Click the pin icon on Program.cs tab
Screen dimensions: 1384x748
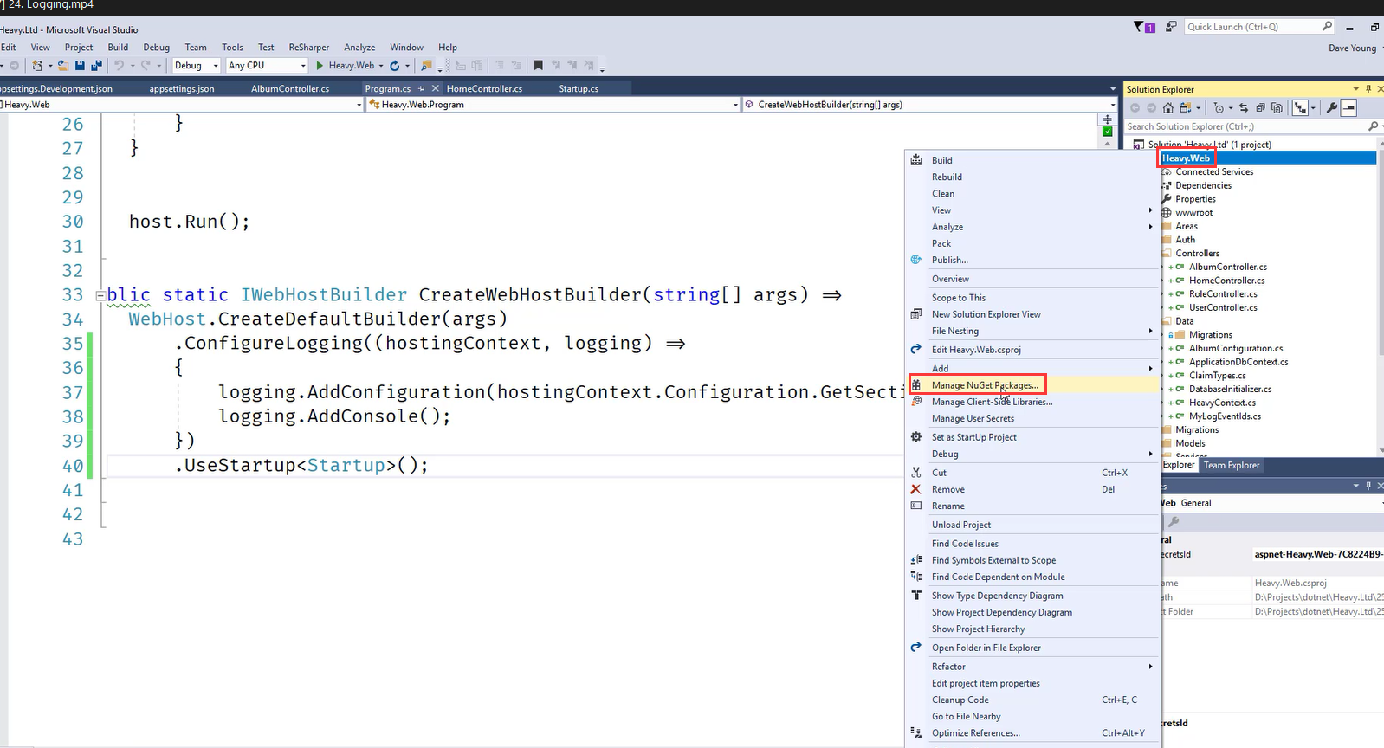[422, 88]
